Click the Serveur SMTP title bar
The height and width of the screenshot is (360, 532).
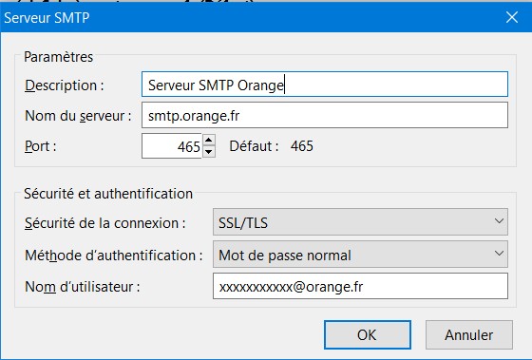coord(251,17)
